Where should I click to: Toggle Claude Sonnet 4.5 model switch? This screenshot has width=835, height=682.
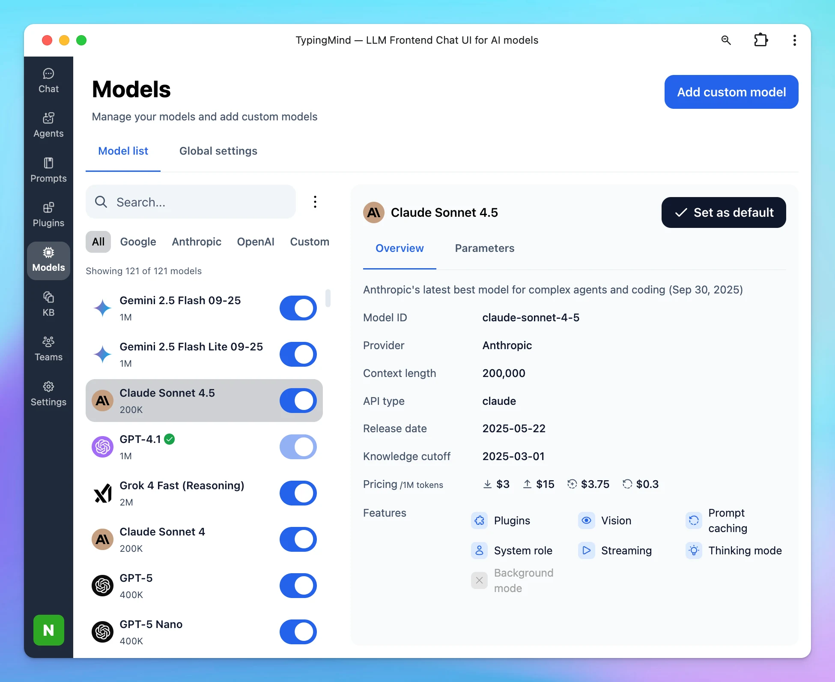tap(298, 401)
